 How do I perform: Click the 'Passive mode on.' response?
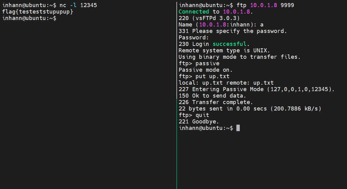click(x=205, y=70)
